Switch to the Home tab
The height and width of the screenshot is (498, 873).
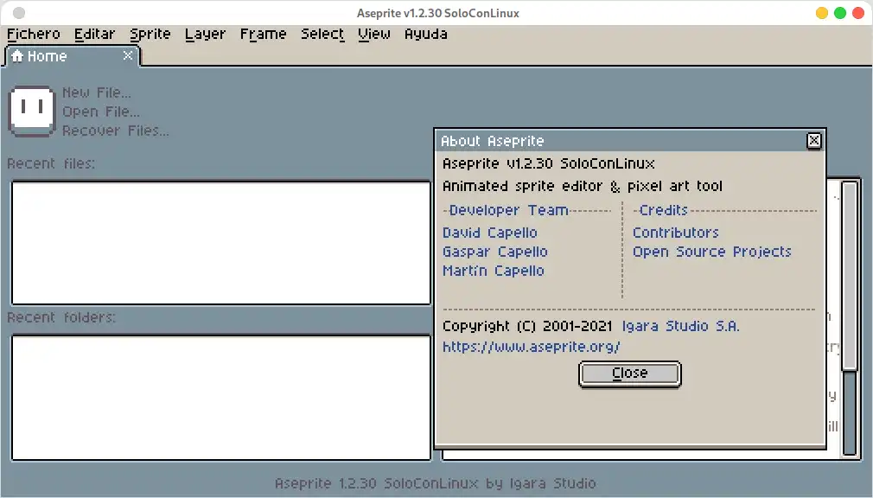coord(72,56)
